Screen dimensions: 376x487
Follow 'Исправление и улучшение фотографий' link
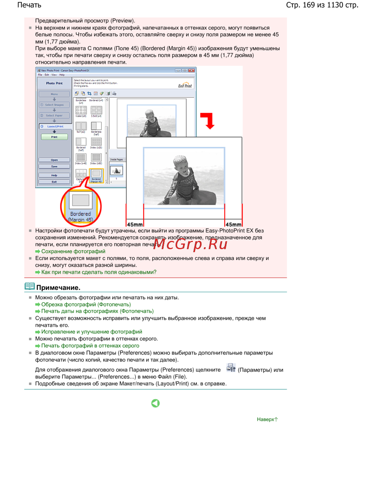tap(91, 332)
